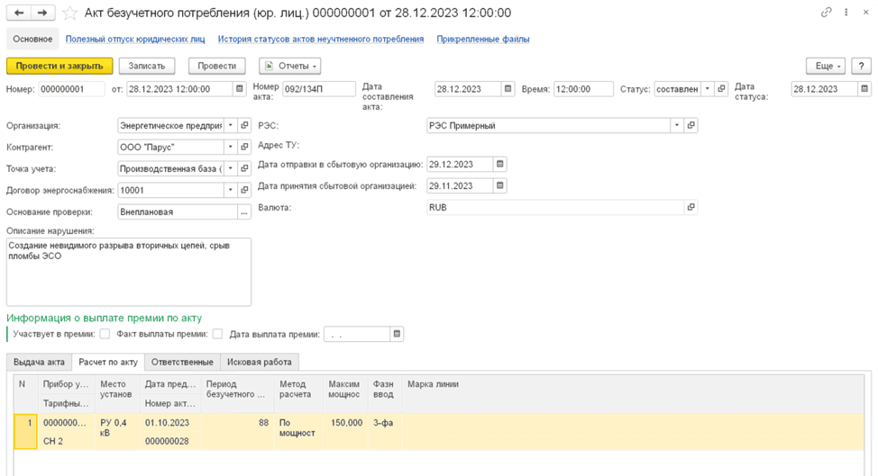Image resolution: width=878 pixels, height=476 pixels.
Task: Click the Записать button
Action: click(147, 66)
